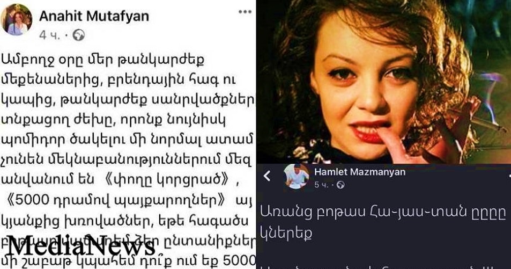Open the three-dot options menu on Anahit's post
Image resolution: width=511 pixels, height=269 pixels.
(245, 12)
